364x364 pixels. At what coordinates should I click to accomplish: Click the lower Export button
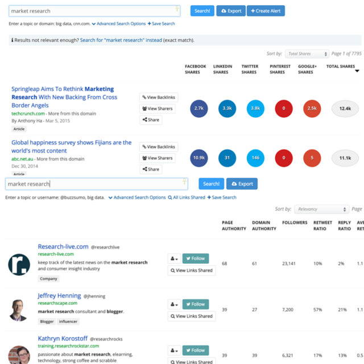point(242,184)
